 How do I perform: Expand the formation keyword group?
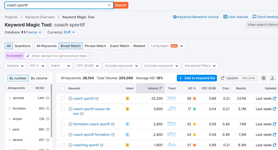(10, 109)
